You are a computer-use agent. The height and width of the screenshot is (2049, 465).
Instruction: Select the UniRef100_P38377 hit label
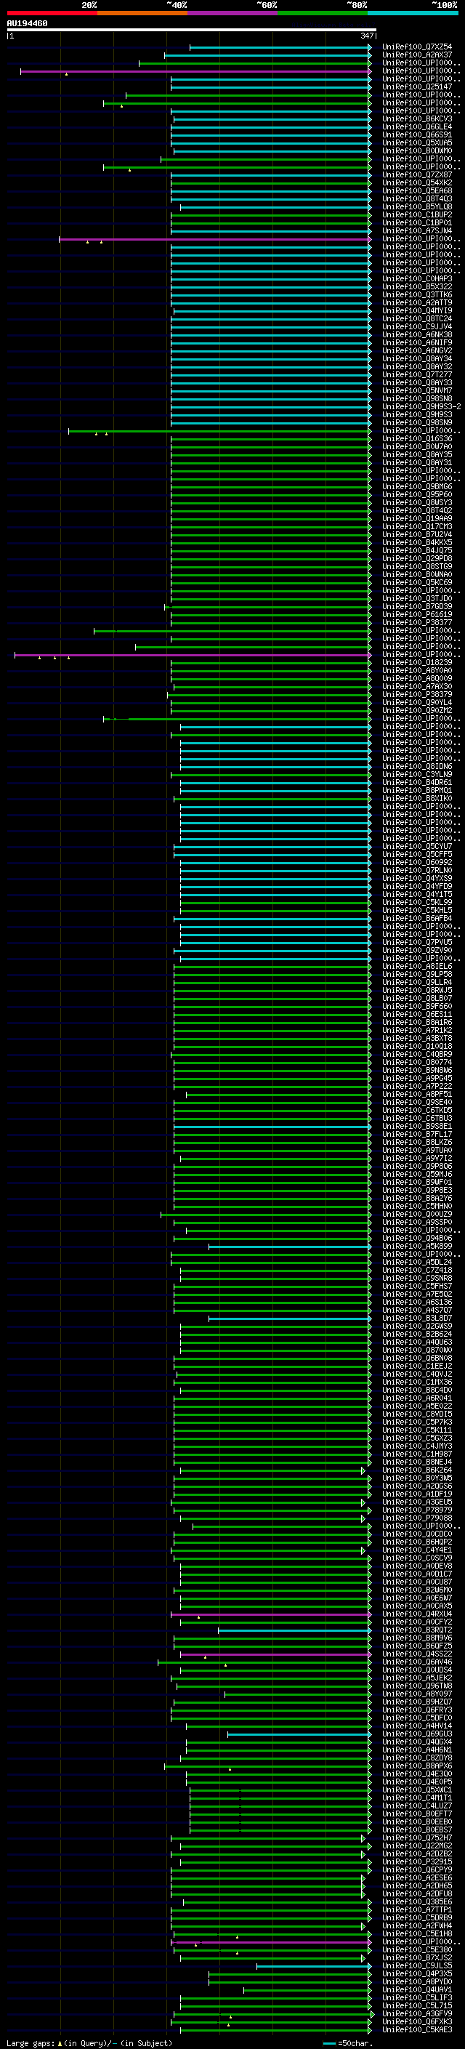(x=416, y=623)
